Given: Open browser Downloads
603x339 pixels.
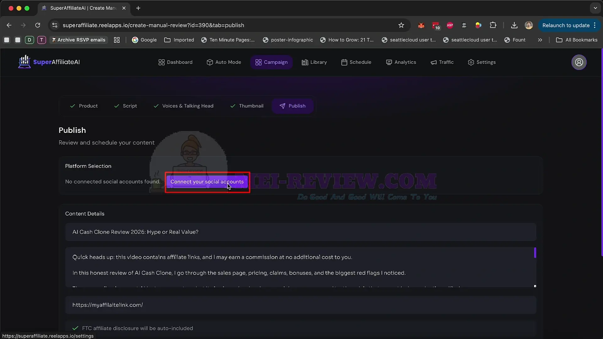Looking at the screenshot, I should (514, 25).
